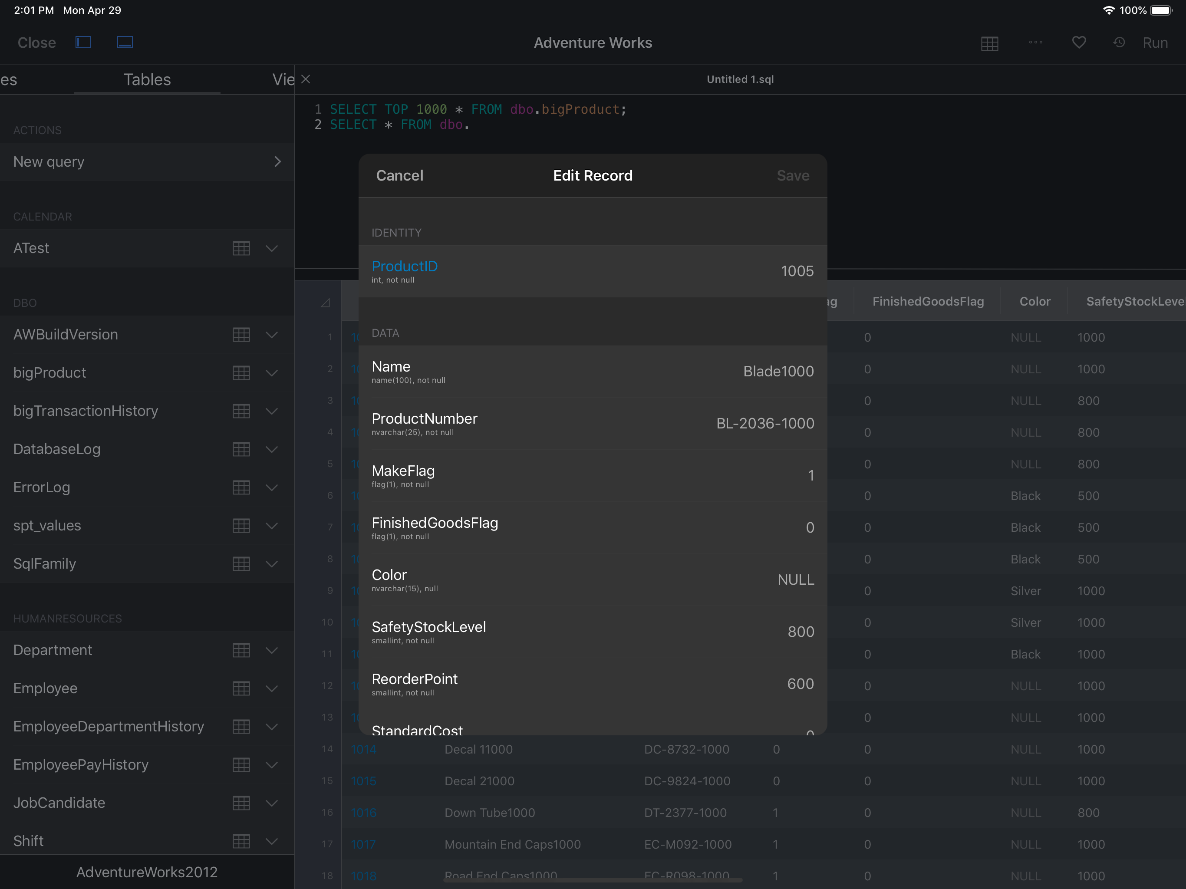Image resolution: width=1186 pixels, height=889 pixels.
Task: Open query history clock icon
Action: (1119, 43)
